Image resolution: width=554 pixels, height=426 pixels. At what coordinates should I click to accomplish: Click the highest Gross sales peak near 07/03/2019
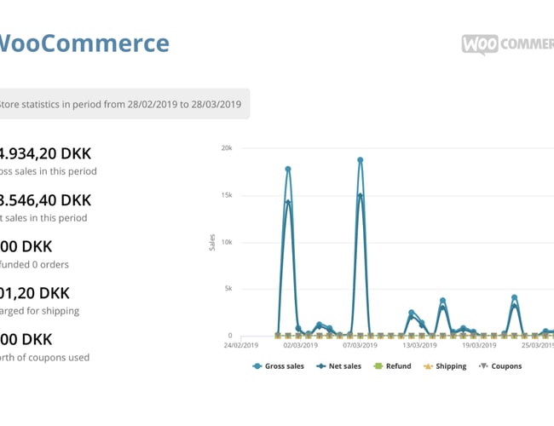(361, 160)
